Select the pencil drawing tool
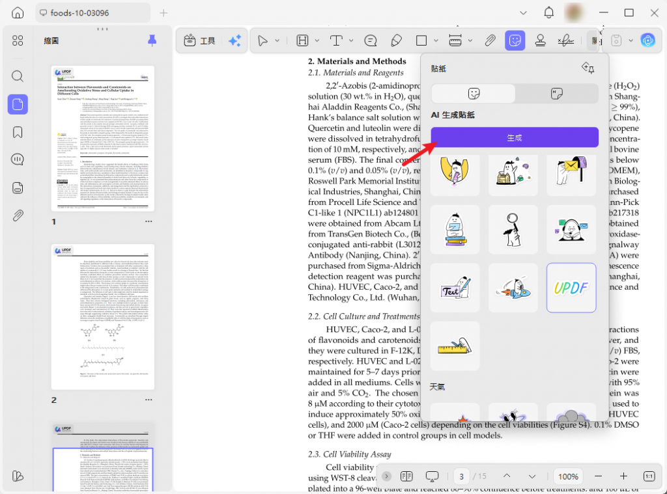Image resolution: width=667 pixels, height=494 pixels. pyautogui.click(x=396, y=41)
